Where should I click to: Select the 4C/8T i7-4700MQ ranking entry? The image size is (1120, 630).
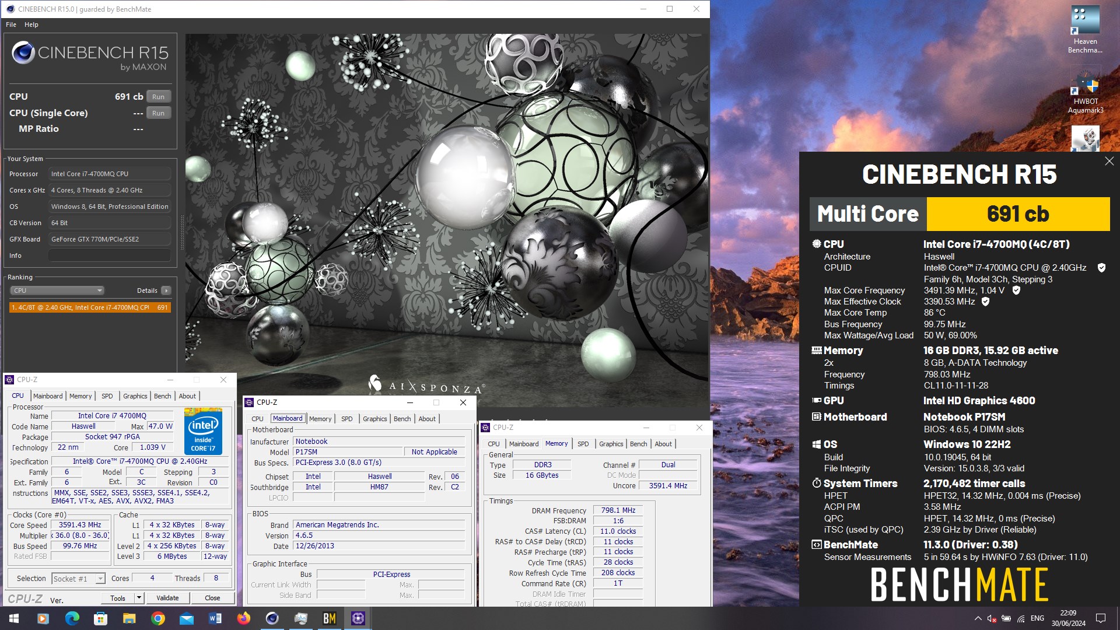tap(90, 307)
